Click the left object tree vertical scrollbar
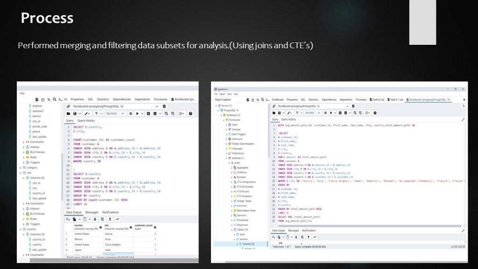The image size is (478, 269). click(63, 187)
